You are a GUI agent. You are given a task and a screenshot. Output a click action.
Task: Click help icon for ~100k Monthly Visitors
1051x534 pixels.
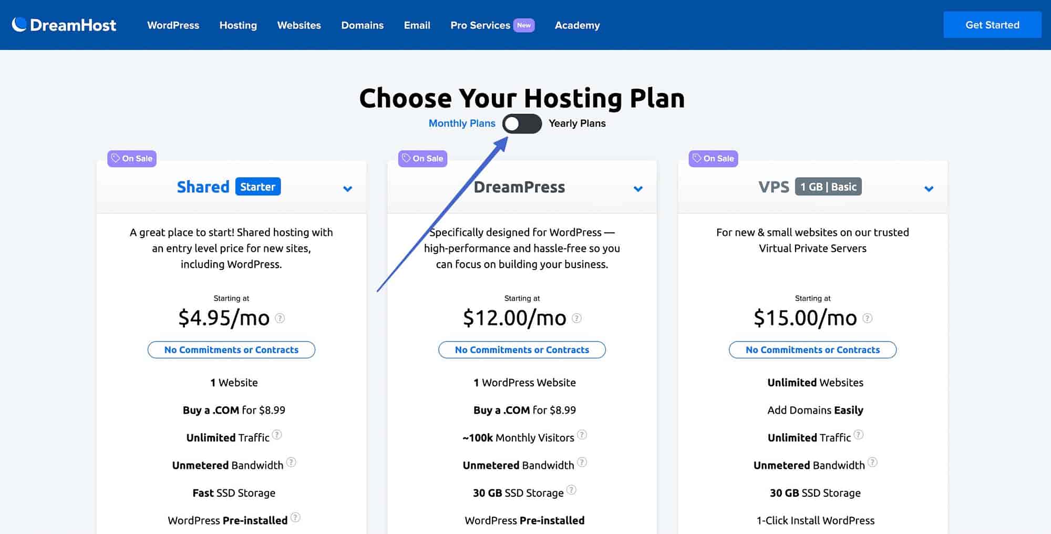click(582, 435)
